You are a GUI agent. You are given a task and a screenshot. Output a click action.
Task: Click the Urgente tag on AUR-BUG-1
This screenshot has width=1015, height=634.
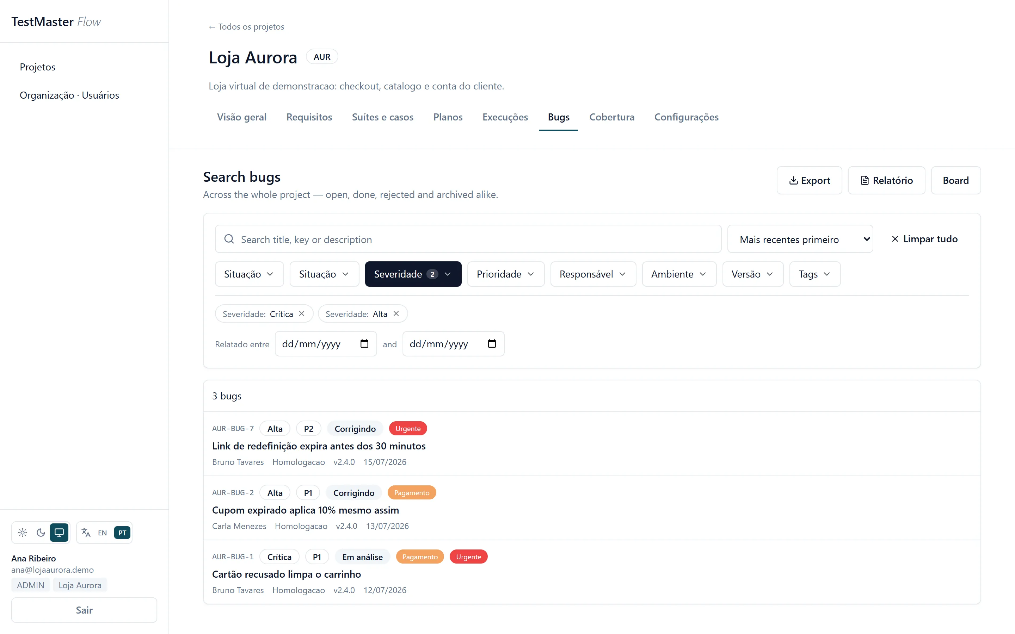click(468, 557)
